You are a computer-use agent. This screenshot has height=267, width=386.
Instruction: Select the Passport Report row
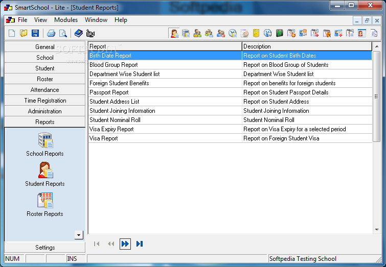(230, 92)
